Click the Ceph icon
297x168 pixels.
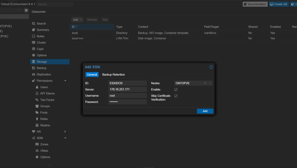34,49
